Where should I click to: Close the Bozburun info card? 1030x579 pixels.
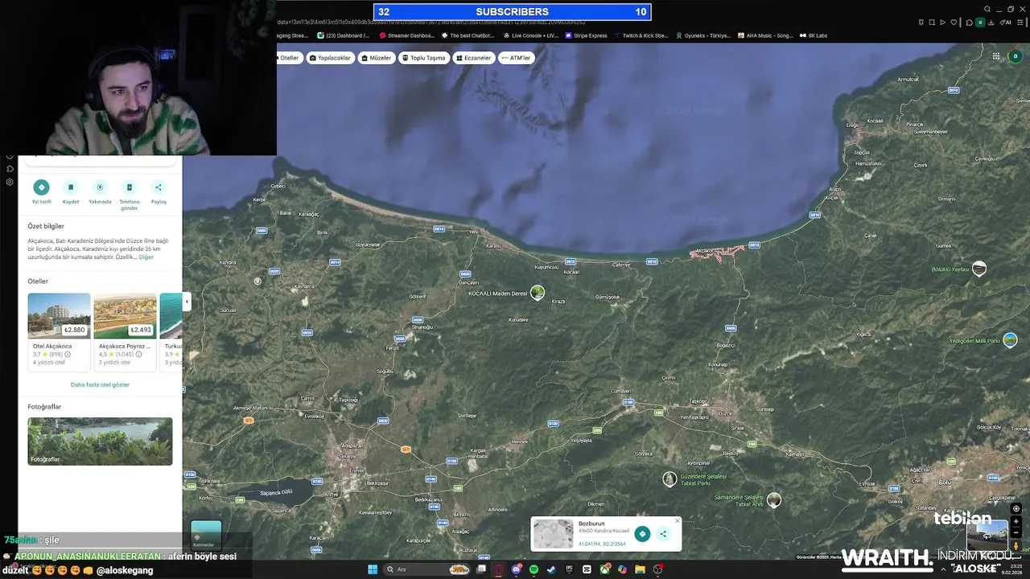coord(677,521)
